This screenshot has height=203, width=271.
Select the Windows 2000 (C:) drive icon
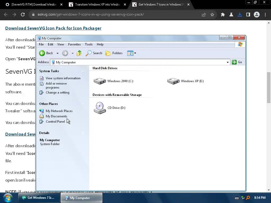pyautogui.click(x=100, y=81)
